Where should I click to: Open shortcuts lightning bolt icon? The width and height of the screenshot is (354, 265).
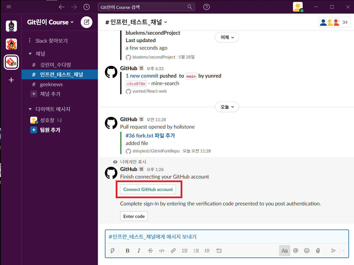pos(112,251)
